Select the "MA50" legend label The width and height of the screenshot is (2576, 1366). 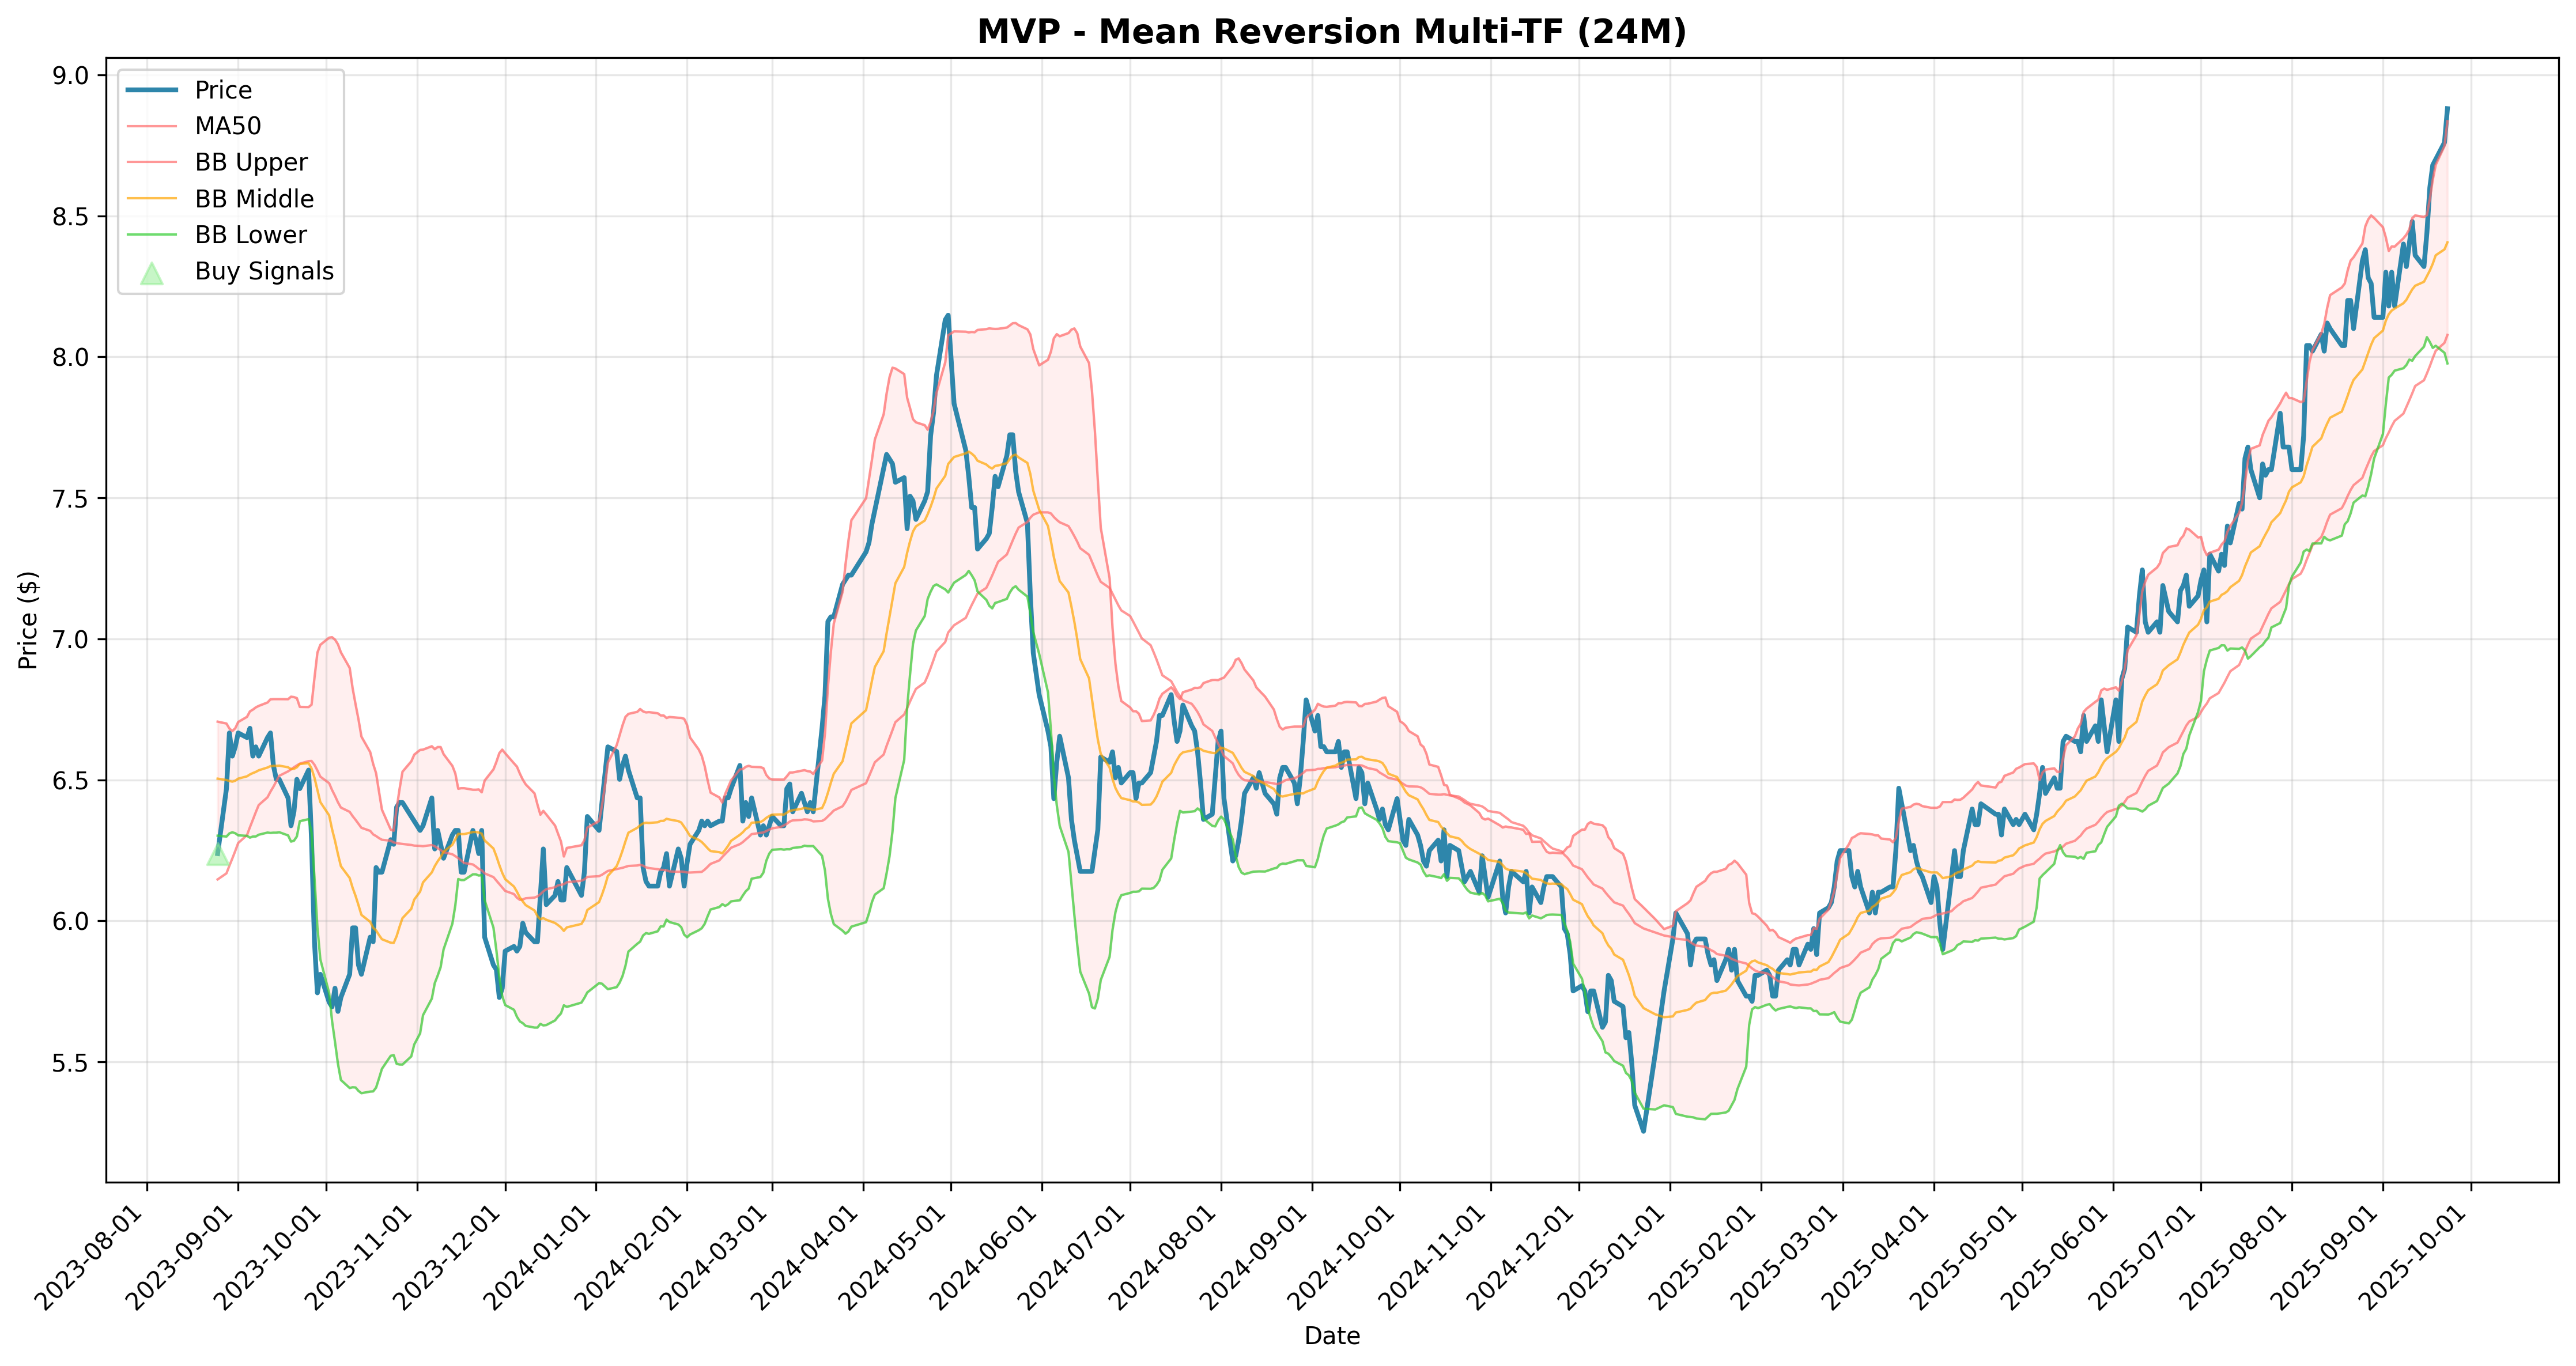point(228,126)
